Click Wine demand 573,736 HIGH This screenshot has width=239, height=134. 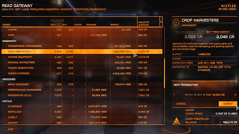point(99,35)
